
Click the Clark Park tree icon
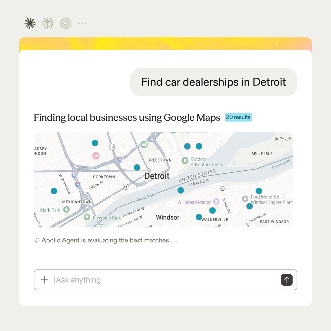coord(67,210)
